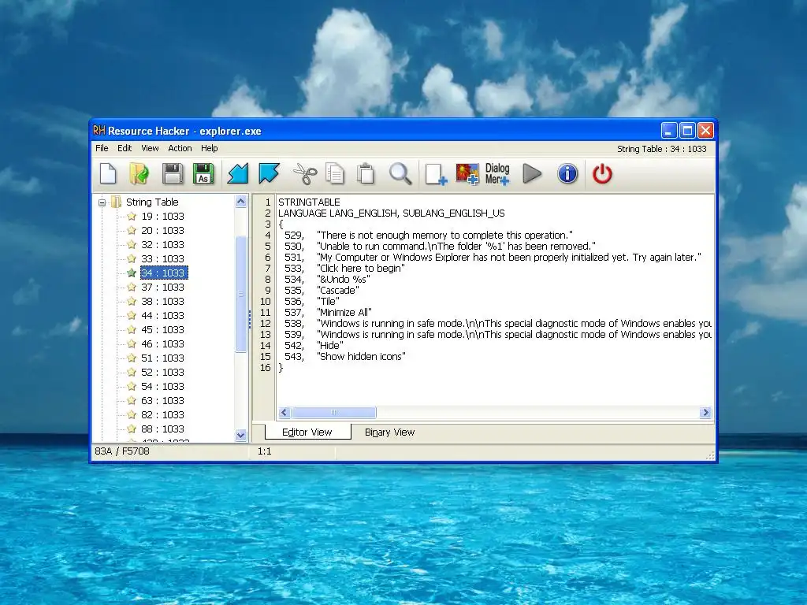Click the editor horizontal scrollbar thumb
Screen dimensions: 807x605
(334, 413)
